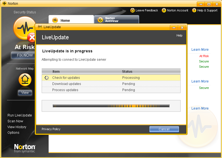Click the bottom Learn More link
Viewport: 222px width, 158px height.
(x=200, y=108)
